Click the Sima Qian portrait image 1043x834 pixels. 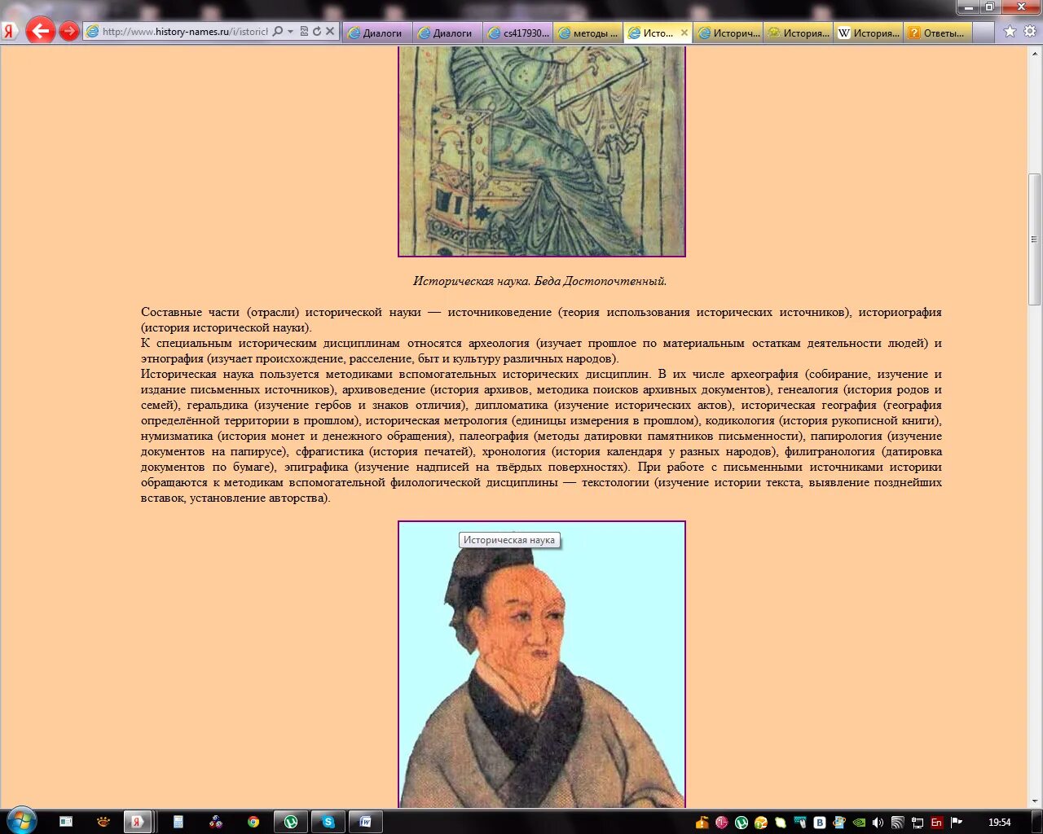(x=542, y=665)
